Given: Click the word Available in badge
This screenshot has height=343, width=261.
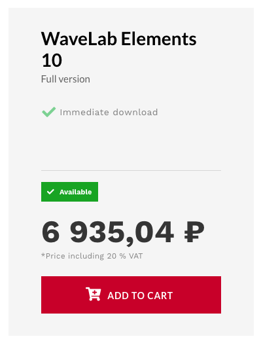Looking at the screenshot, I should (x=76, y=192).
